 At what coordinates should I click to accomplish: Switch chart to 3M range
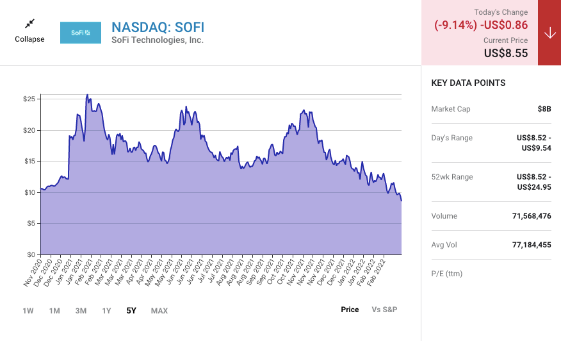point(81,311)
